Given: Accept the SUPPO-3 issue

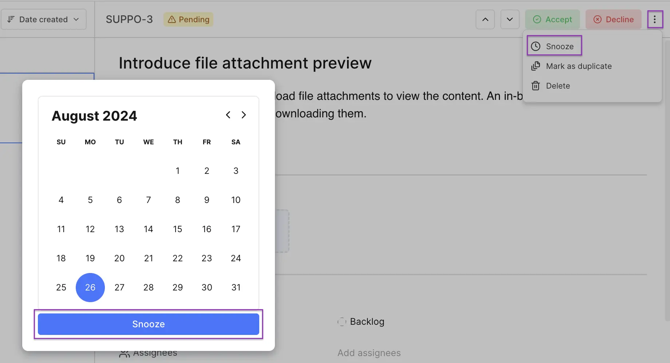Looking at the screenshot, I should 552,19.
